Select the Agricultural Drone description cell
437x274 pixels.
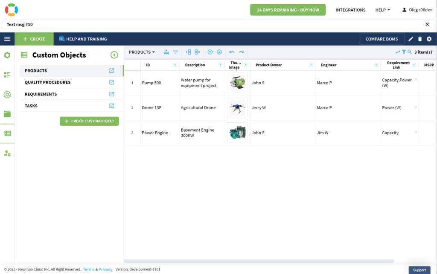202,108
